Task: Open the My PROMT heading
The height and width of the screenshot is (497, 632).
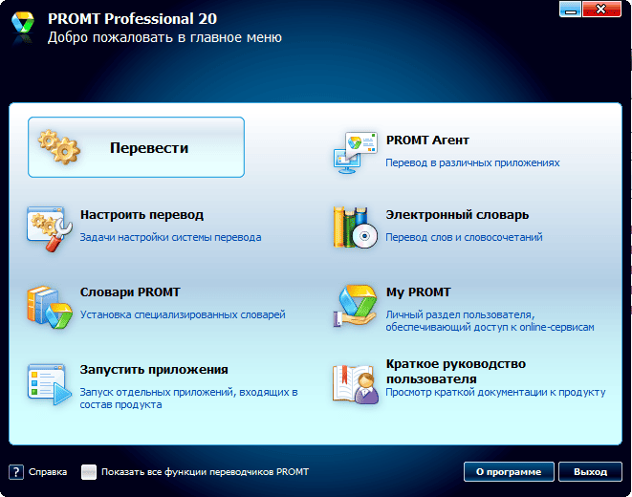Action: (x=418, y=292)
